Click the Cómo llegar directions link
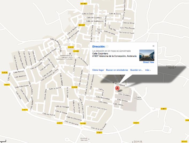The height and width of the screenshot is (143, 189). (x=98, y=70)
